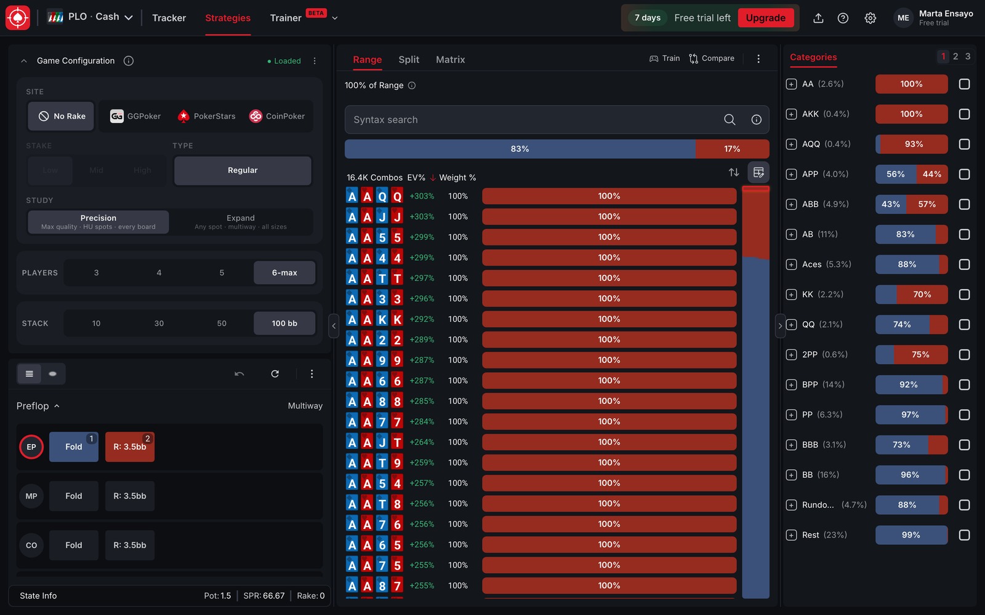Viewport: 985px width, 615px height.
Task: Select the Expand study mode
Action: pyautogui.click(x=241, y=222)
